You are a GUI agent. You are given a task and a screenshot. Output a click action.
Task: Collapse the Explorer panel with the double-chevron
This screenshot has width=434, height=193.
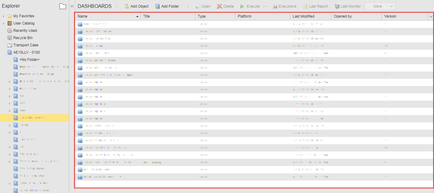(72, 5)
